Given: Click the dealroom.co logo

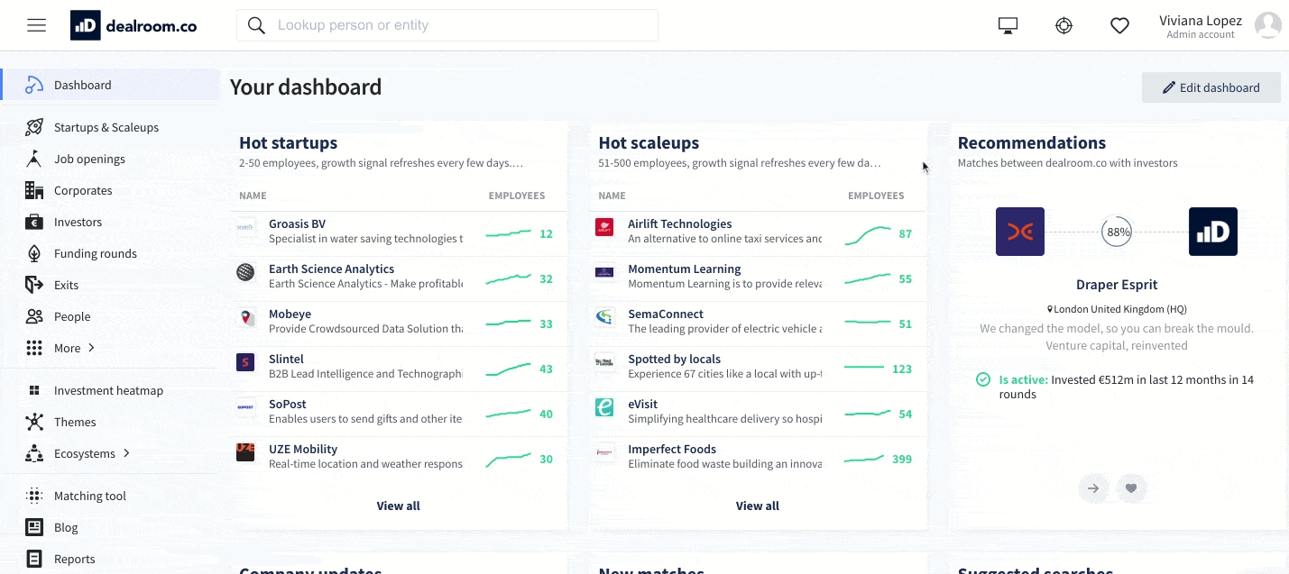Looking at the screenshot, I should click(x=134, y=26).
